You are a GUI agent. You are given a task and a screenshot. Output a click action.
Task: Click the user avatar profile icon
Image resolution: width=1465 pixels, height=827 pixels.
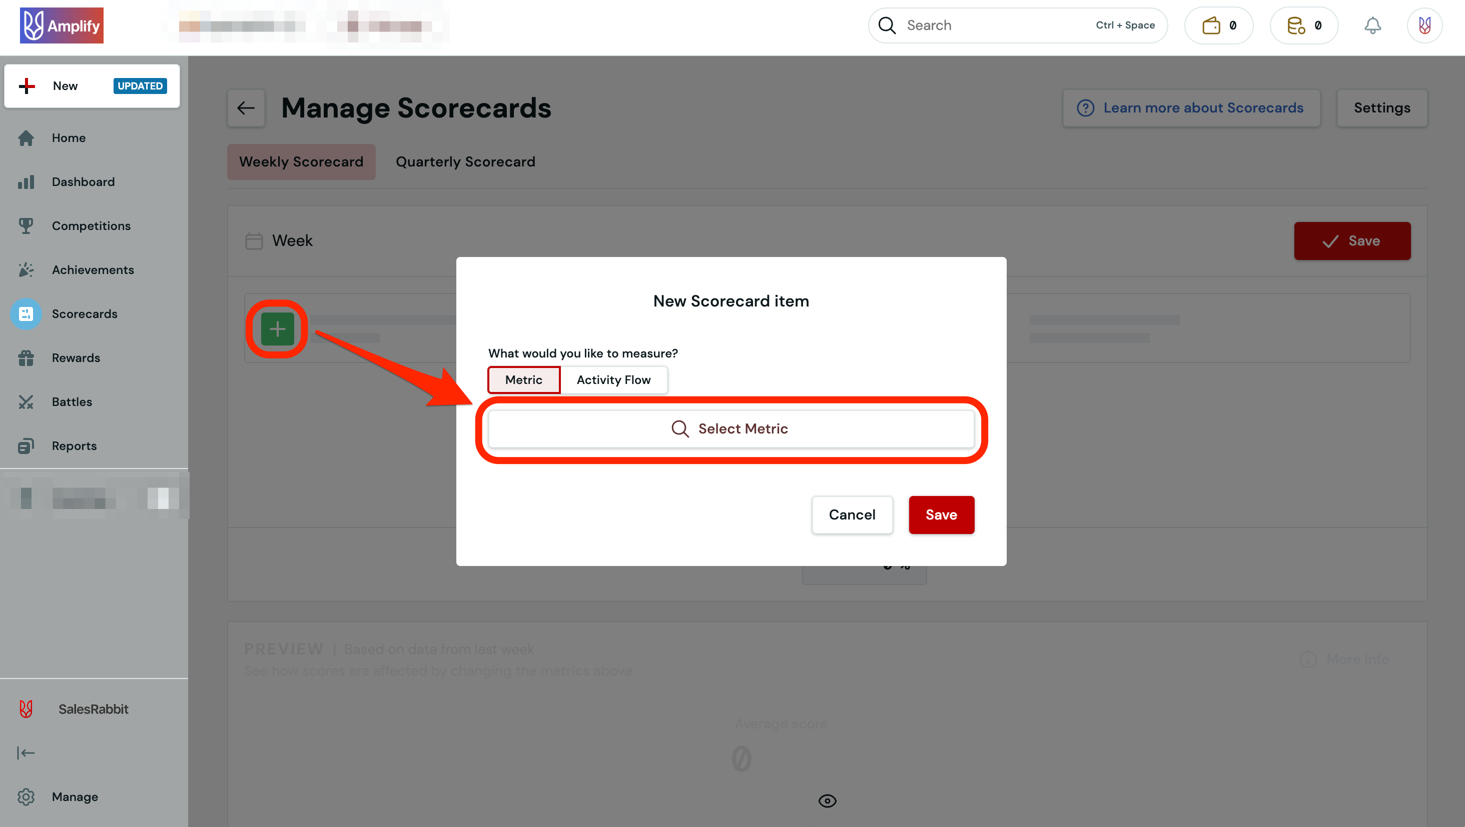click(1424, 25)
